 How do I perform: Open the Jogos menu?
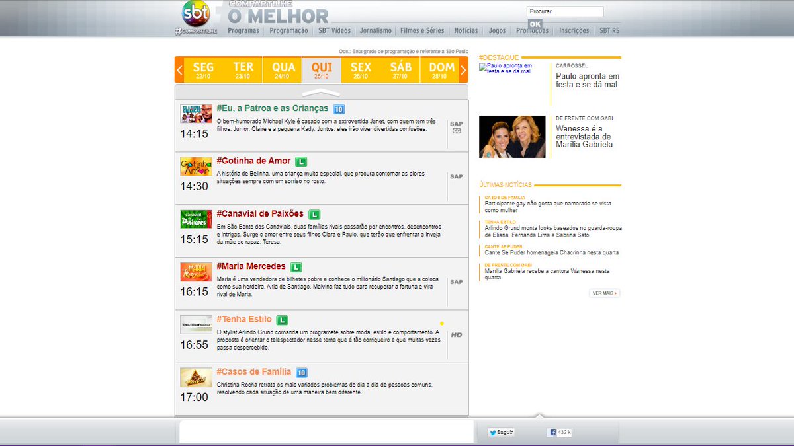[497, 30]
